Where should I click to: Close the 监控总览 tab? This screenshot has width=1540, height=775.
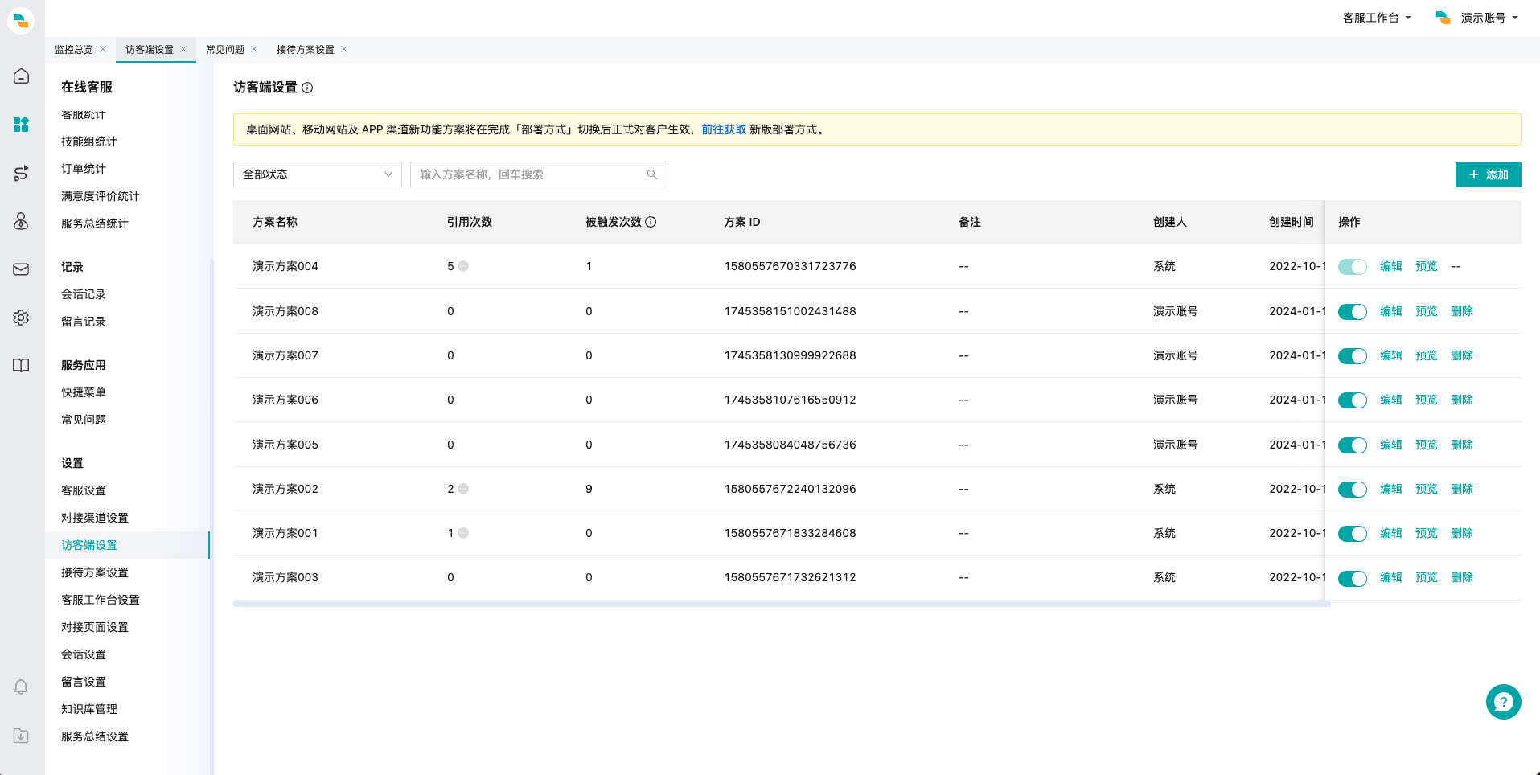[103, 49]
